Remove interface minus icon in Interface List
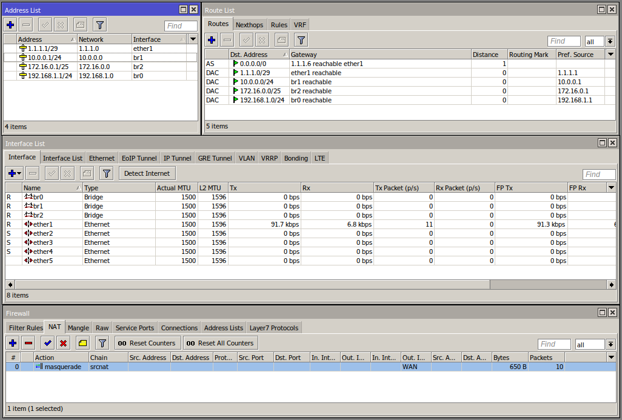The image size is (622, 420). coord(33,173)
